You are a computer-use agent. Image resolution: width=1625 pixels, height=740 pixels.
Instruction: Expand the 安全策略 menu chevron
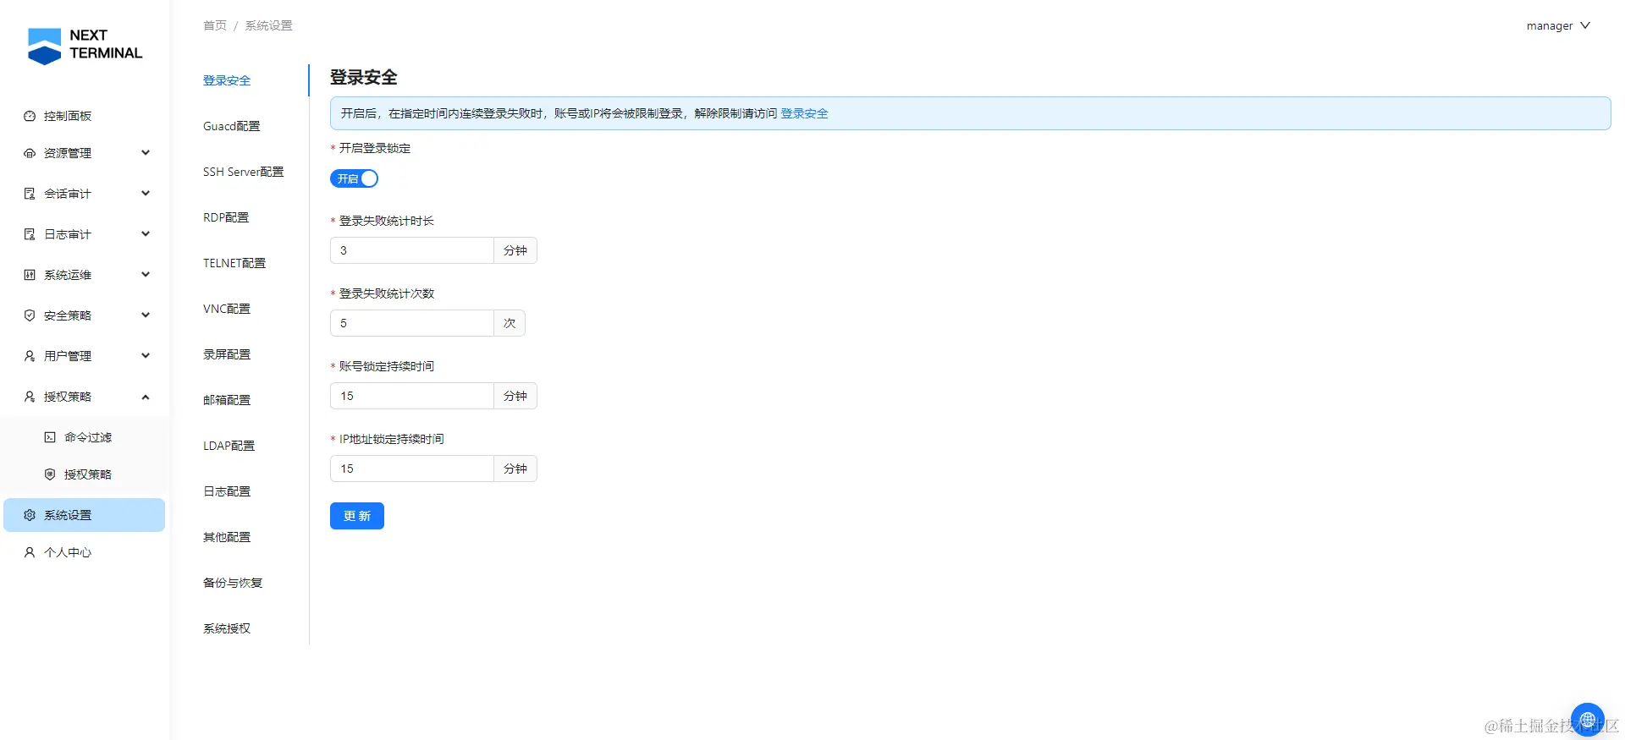coord(146,315)
